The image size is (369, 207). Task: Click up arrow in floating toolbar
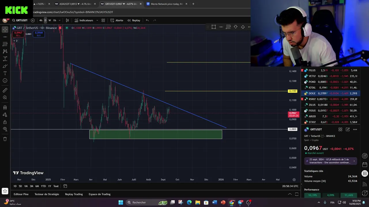point(243,27)
